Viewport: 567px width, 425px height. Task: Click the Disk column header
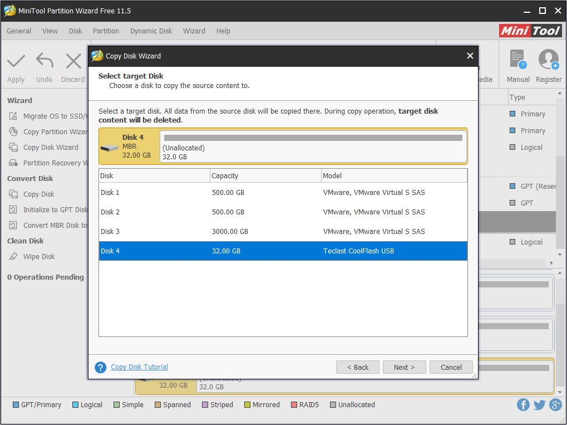154,175
